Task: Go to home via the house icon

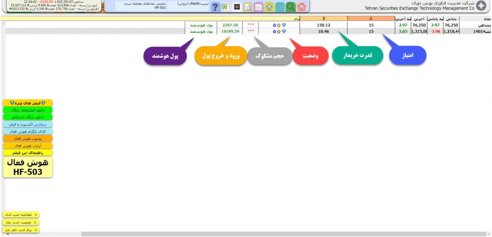Action: (302, 7)
